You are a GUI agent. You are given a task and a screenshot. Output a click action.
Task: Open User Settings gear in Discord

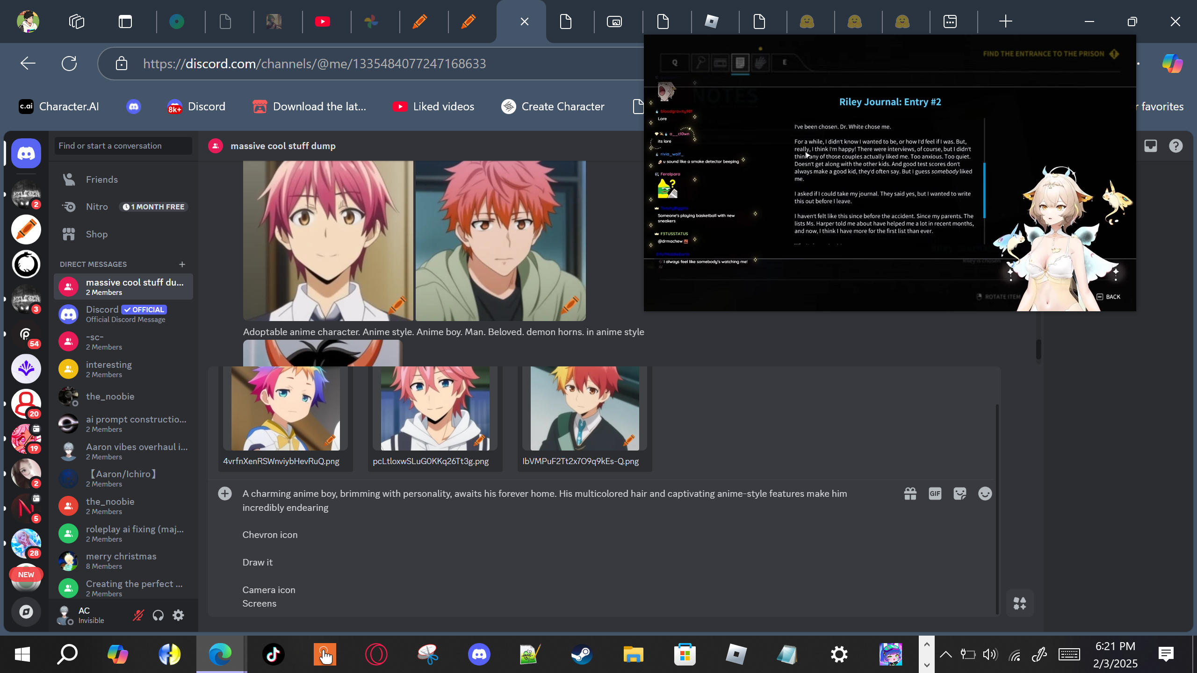(x=178, y=615)
